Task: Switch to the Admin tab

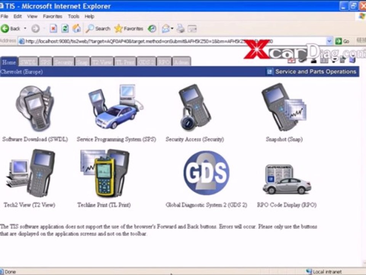Action: pyautogui.click(x=181, y=62)
